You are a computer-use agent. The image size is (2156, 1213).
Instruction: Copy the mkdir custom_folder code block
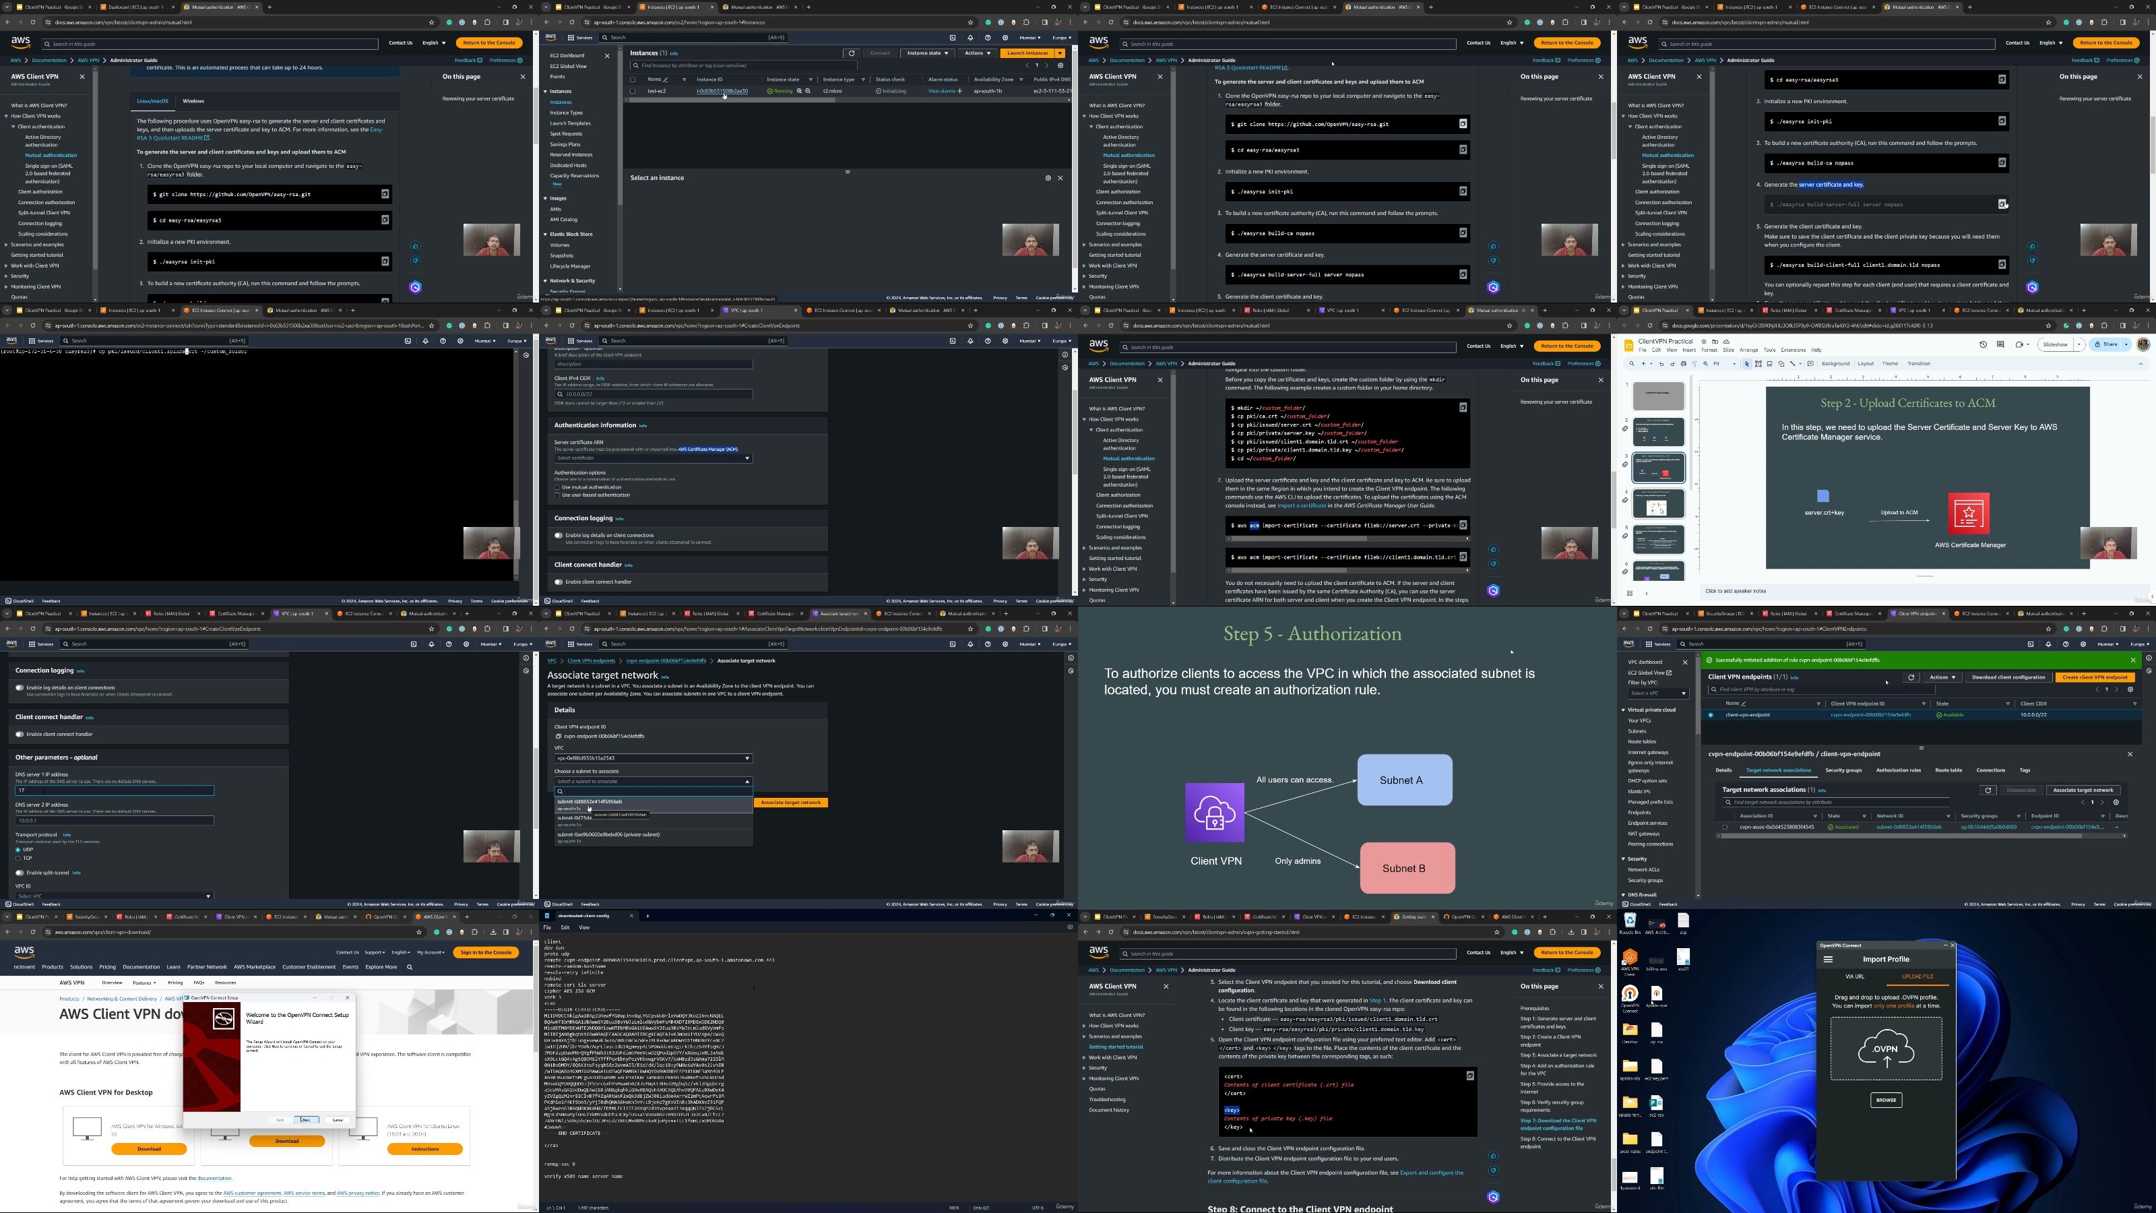pos(1463,408)
